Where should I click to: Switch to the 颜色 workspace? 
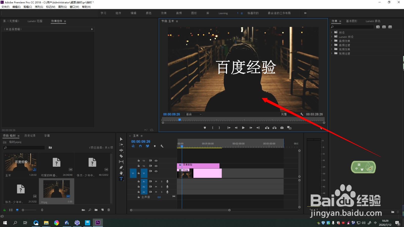pyautogui.click(x=149, y=13)
